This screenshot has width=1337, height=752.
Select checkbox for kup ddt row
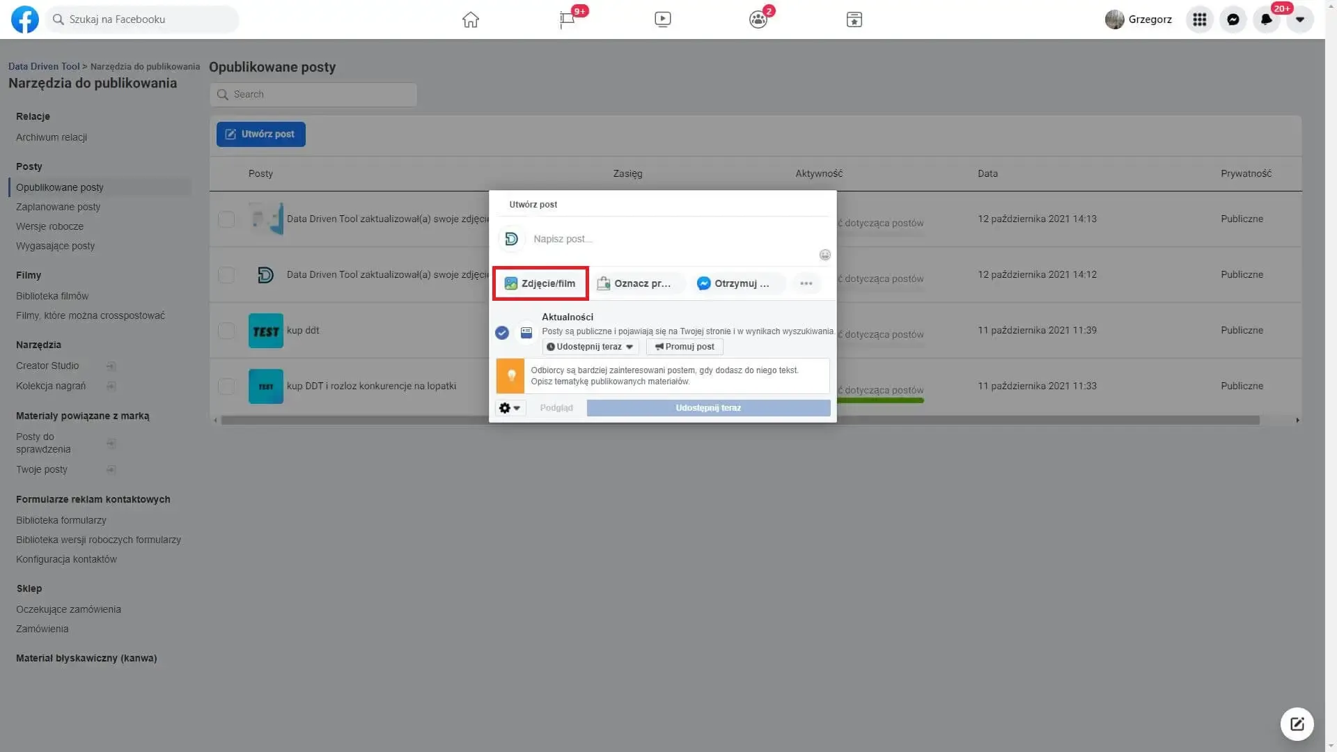226,331
